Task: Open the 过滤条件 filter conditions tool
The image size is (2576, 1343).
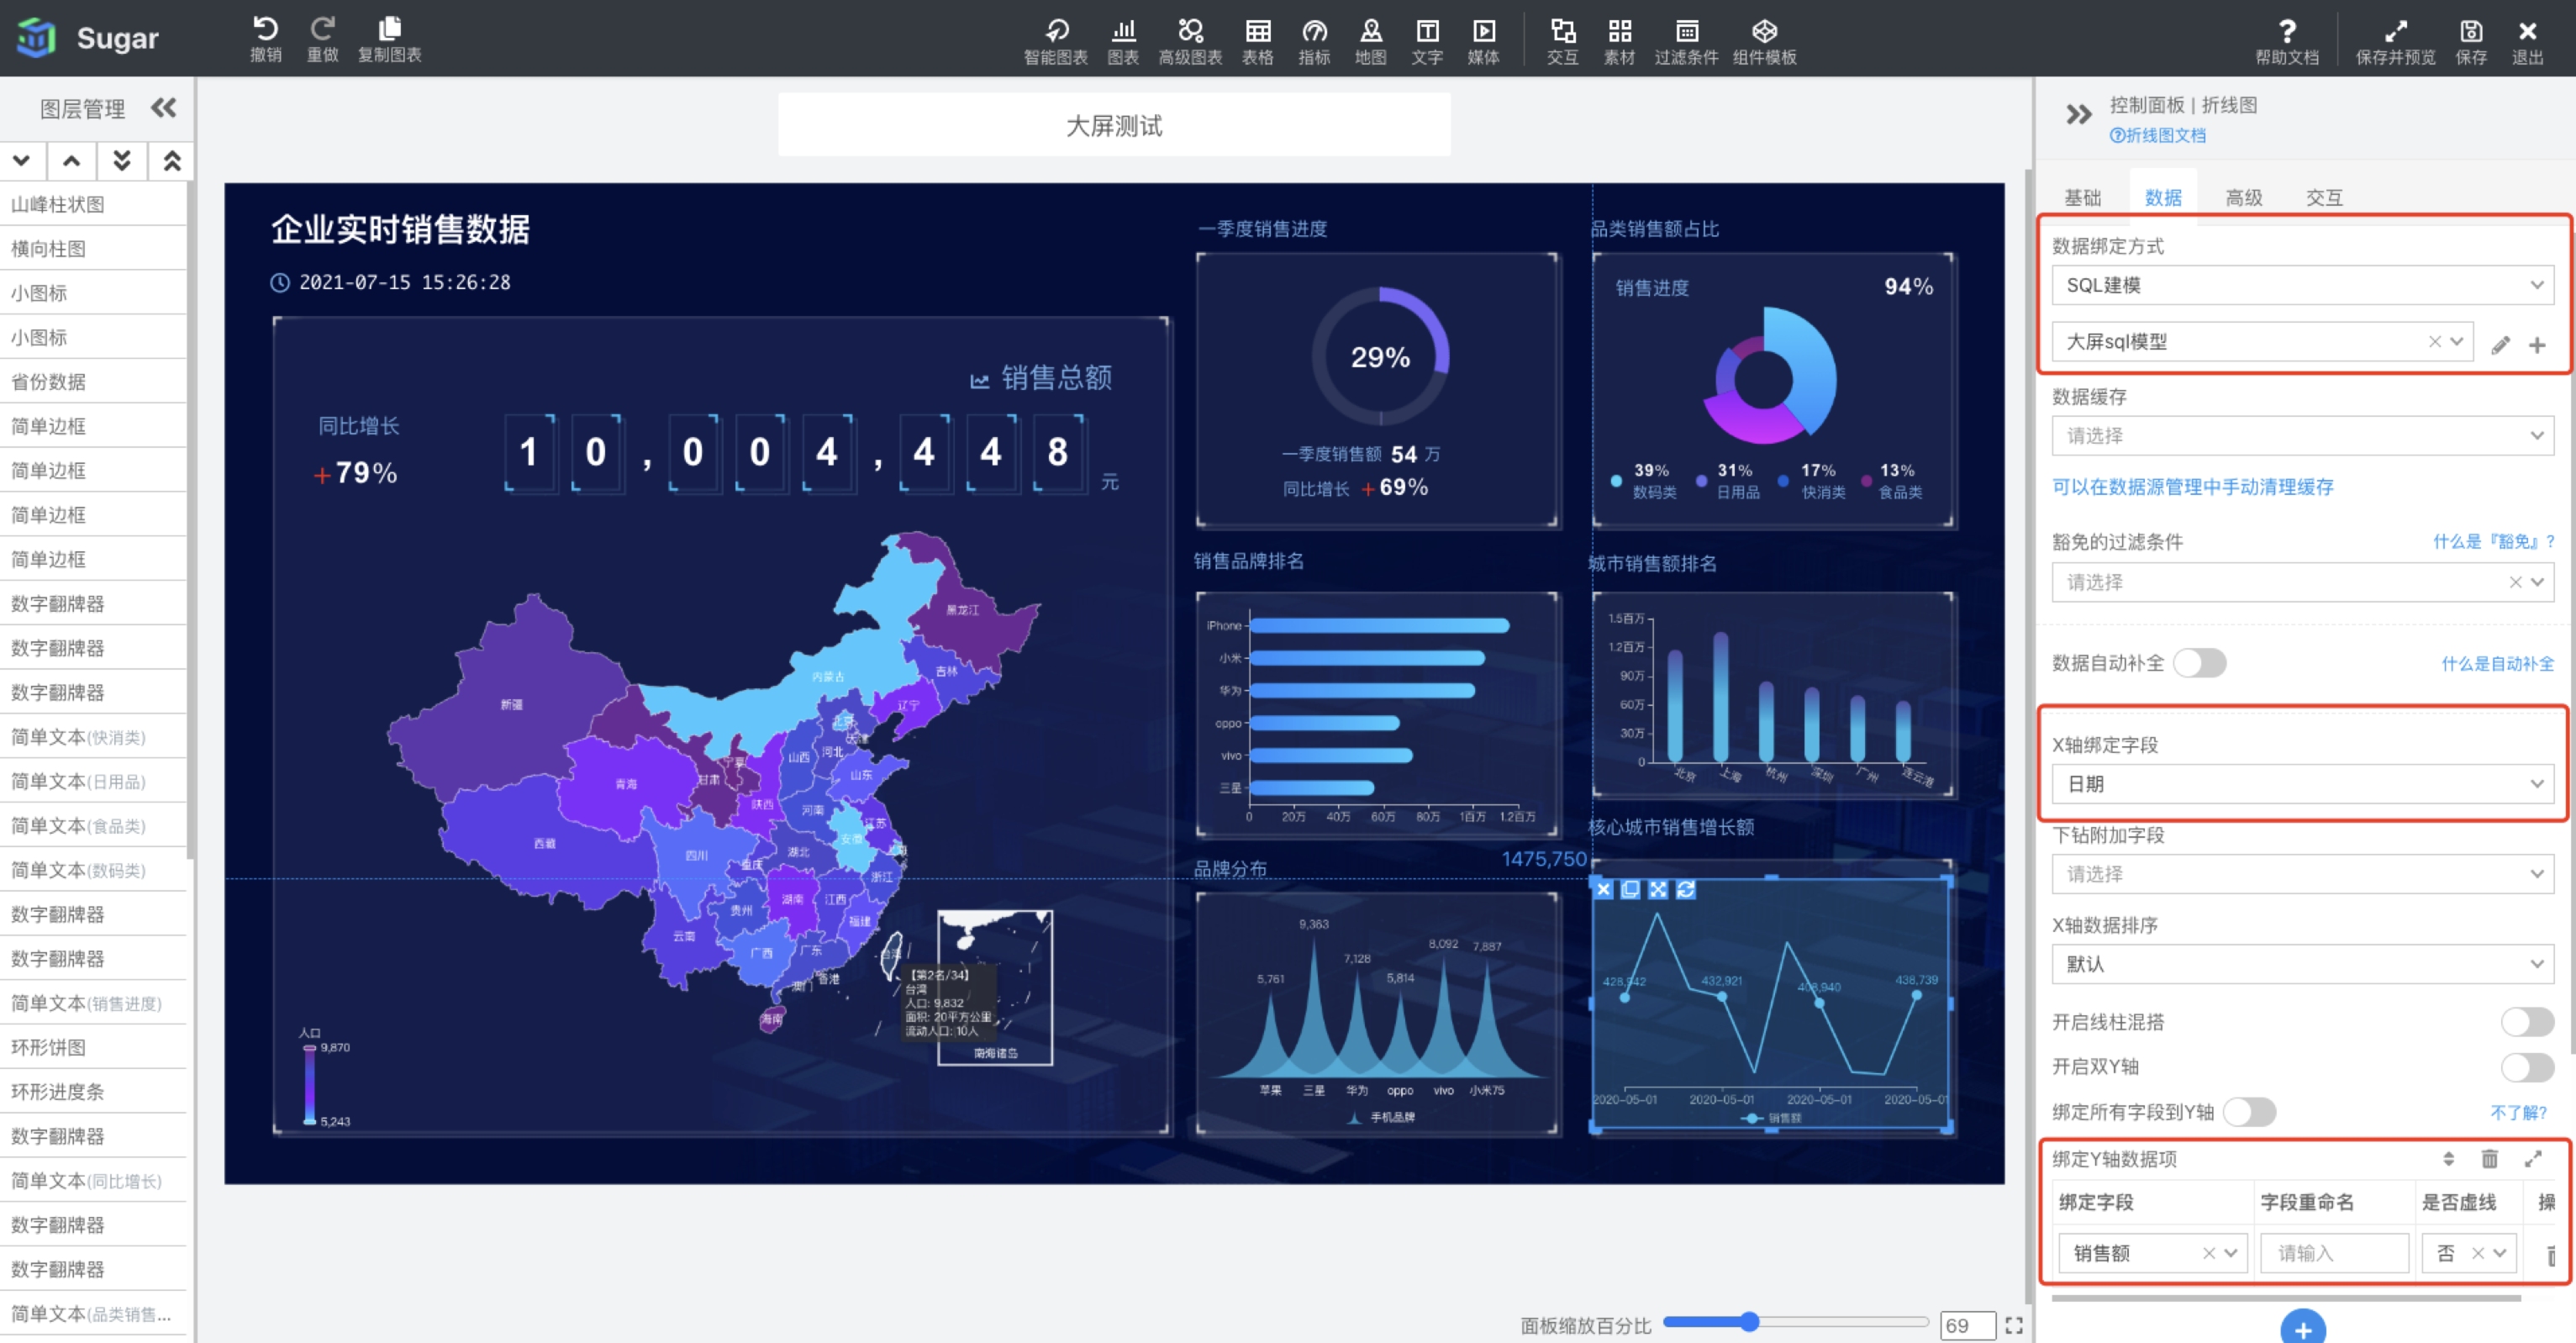Action: pyautogui.click(x=1686, y=32)
